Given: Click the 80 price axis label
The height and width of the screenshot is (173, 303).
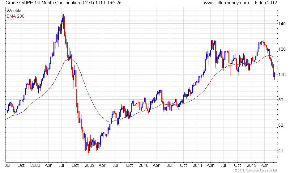Looking at the screenshot, I should click(281, 100).
